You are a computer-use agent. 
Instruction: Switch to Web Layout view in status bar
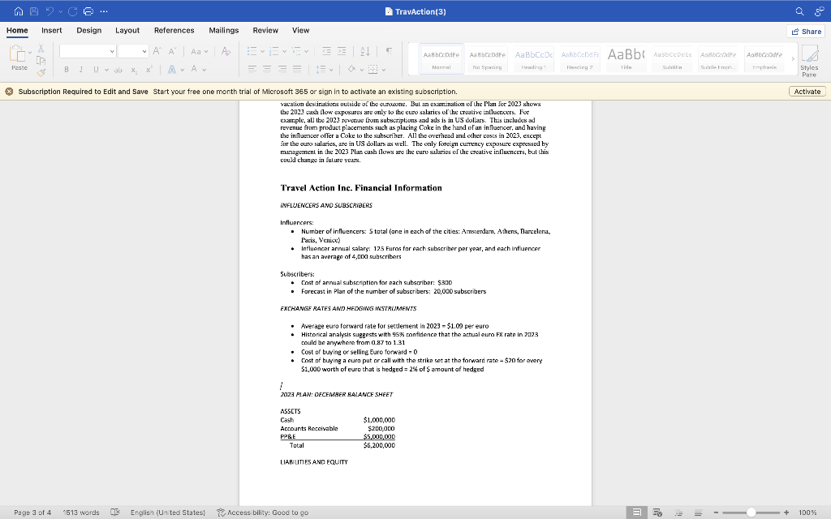(x=657, y=513)
